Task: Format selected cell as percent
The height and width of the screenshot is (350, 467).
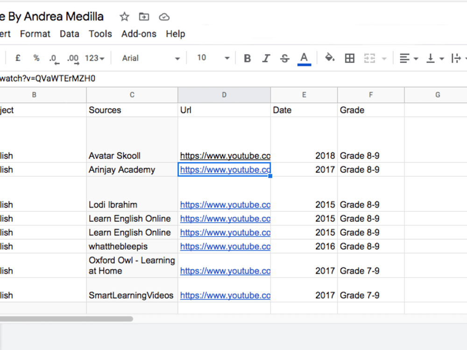Action: click(36, 58)
